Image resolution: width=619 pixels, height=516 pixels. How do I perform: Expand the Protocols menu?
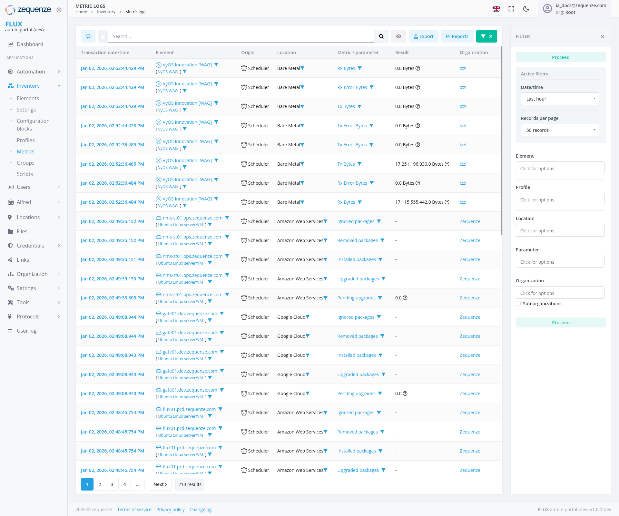[x=34, y=316]
